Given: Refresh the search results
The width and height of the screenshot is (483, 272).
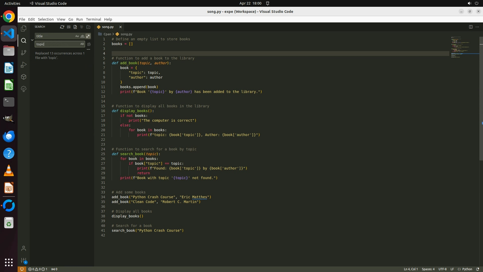Looking at the screenshot, I should pyautogui.click(x=62, y=27).
